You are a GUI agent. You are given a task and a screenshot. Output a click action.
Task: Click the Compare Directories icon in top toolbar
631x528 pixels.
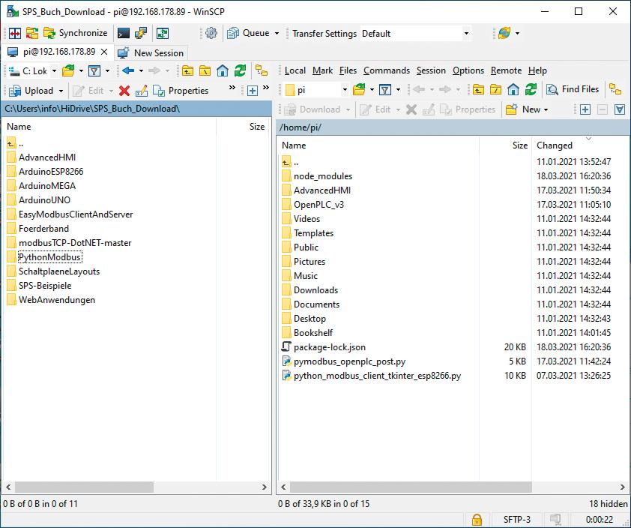click(15, 33)
